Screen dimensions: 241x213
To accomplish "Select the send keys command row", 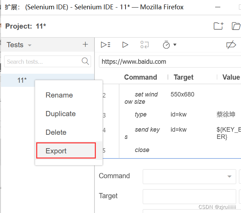I will (142, 133).
